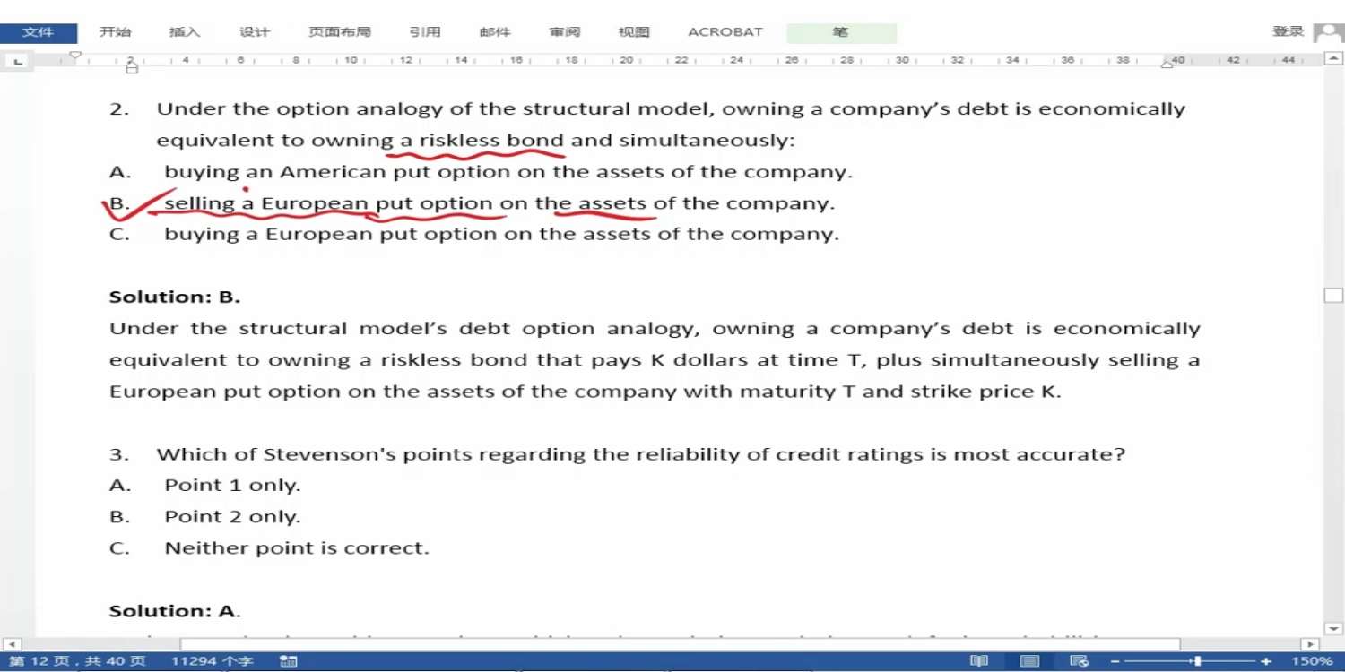Screen dimensions: 1345x672
Task: Select the ACROBAT ribbon tab
Action: pyautogui.click(x=725, y=32)
